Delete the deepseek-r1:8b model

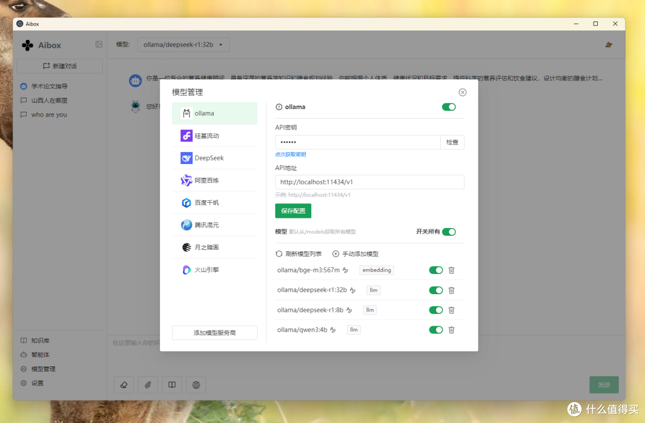coord(451,310)
